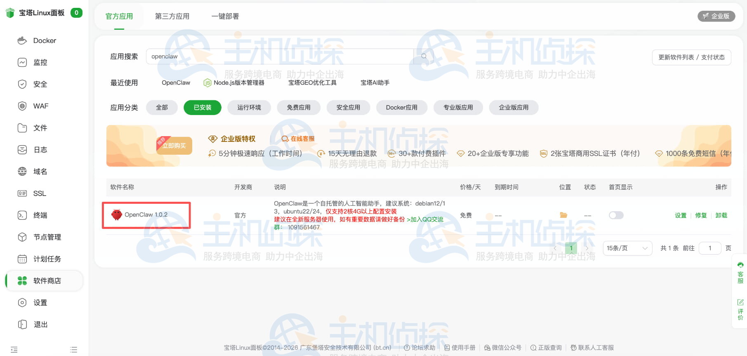Select the 已安装 category filter
Viewport: 747px width, 356px height.
(203, 108)
